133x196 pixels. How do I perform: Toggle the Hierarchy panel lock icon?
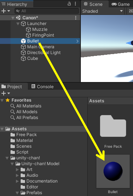coord(69,4)
